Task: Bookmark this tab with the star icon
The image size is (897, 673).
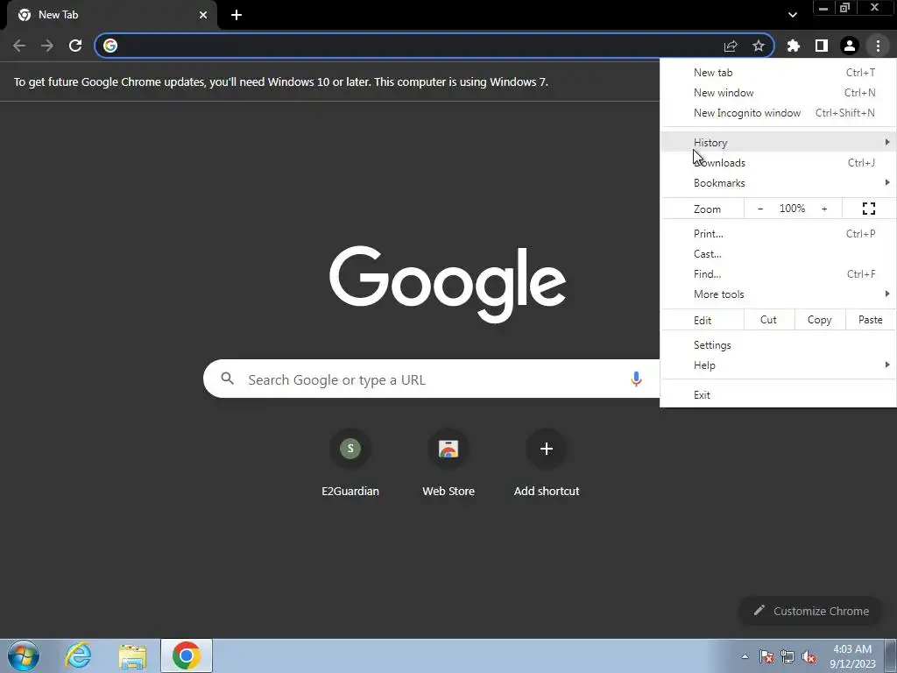Action: point(759,46)
